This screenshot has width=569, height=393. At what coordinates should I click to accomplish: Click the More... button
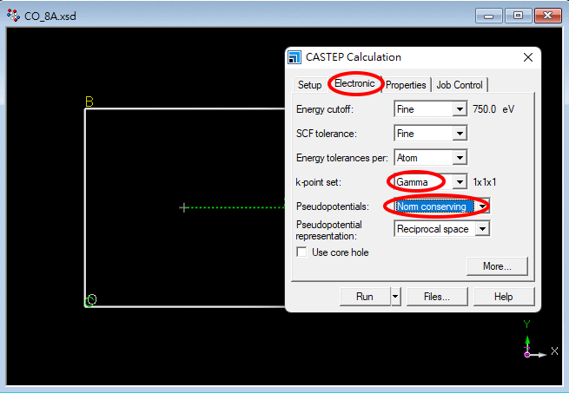click(x=497, y=266)
